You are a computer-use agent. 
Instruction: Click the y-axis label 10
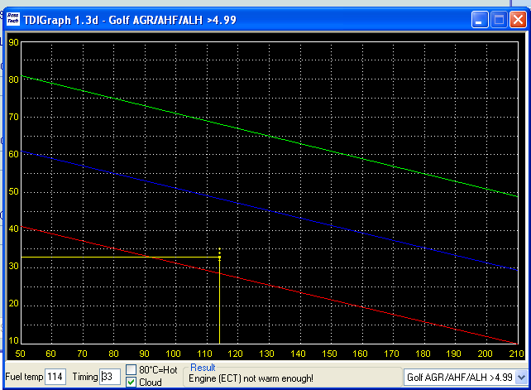[x=13, y=340]
